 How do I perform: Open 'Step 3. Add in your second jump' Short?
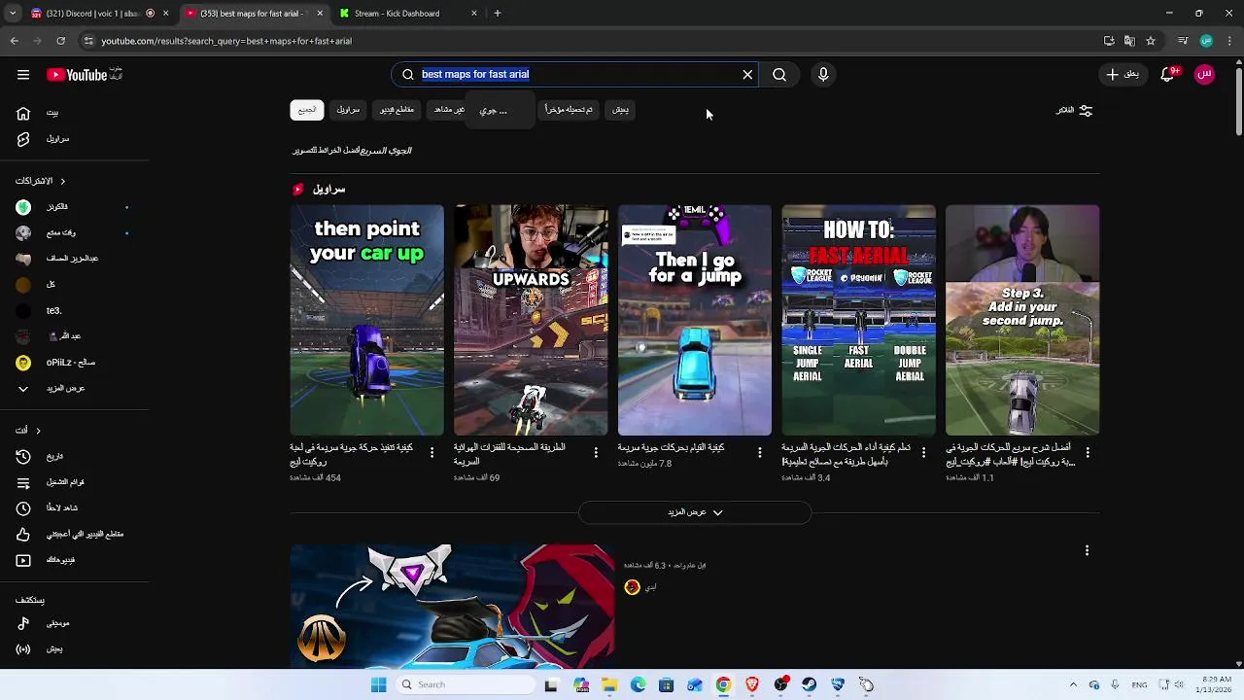(1022, 320)
